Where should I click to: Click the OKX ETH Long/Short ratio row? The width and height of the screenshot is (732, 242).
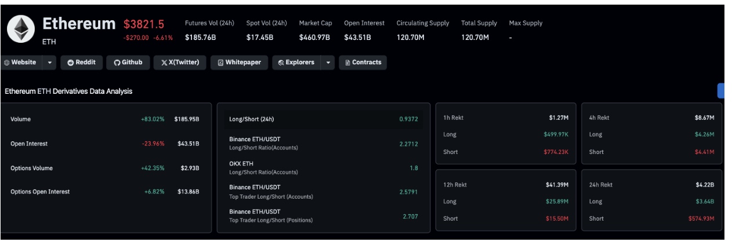tap(324, 167)
